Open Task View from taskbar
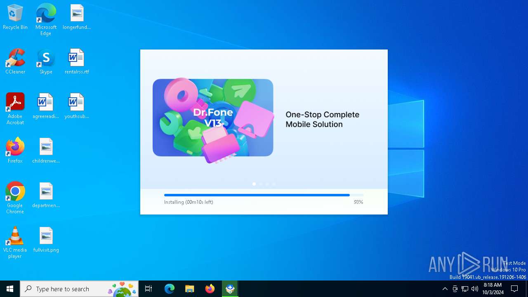 pyautogui.click(x=148, y=289)
